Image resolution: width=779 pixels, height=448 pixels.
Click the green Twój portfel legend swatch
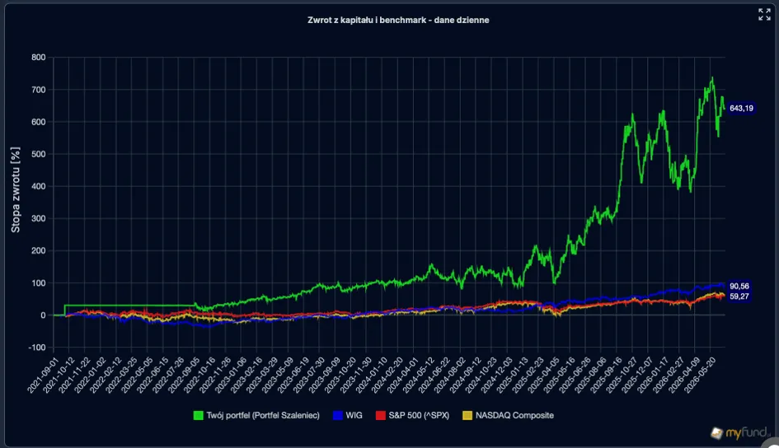tap(198, 415)
